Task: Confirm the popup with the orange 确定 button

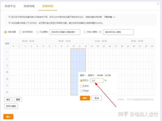Action: pos(85,98)
